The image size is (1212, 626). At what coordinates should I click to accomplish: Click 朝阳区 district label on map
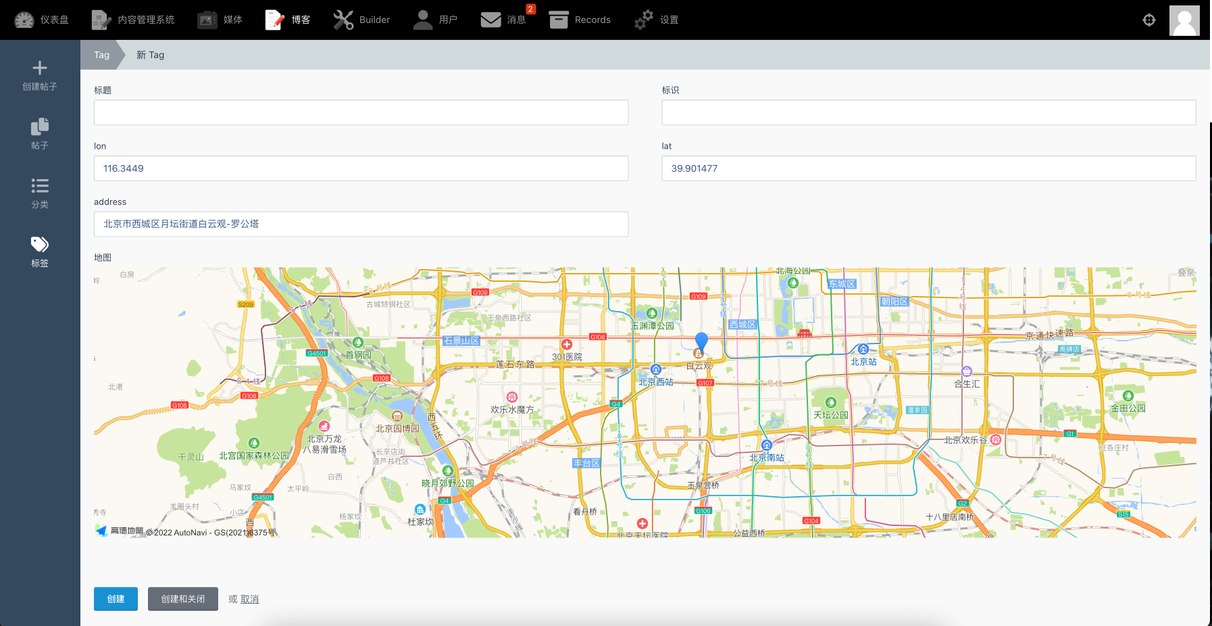coord(894,302)
